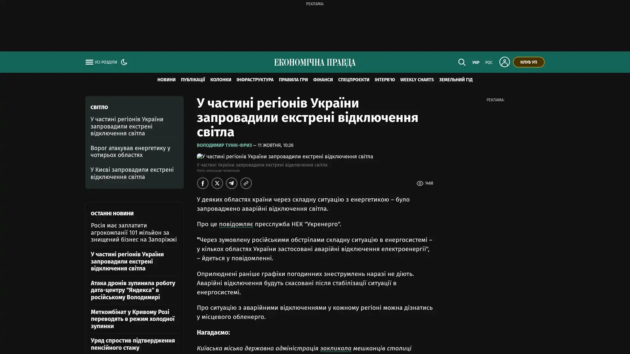Open the ІНТЕРВ'Ю section
Screen dimensions: 630x354
(x=385, y=80)
